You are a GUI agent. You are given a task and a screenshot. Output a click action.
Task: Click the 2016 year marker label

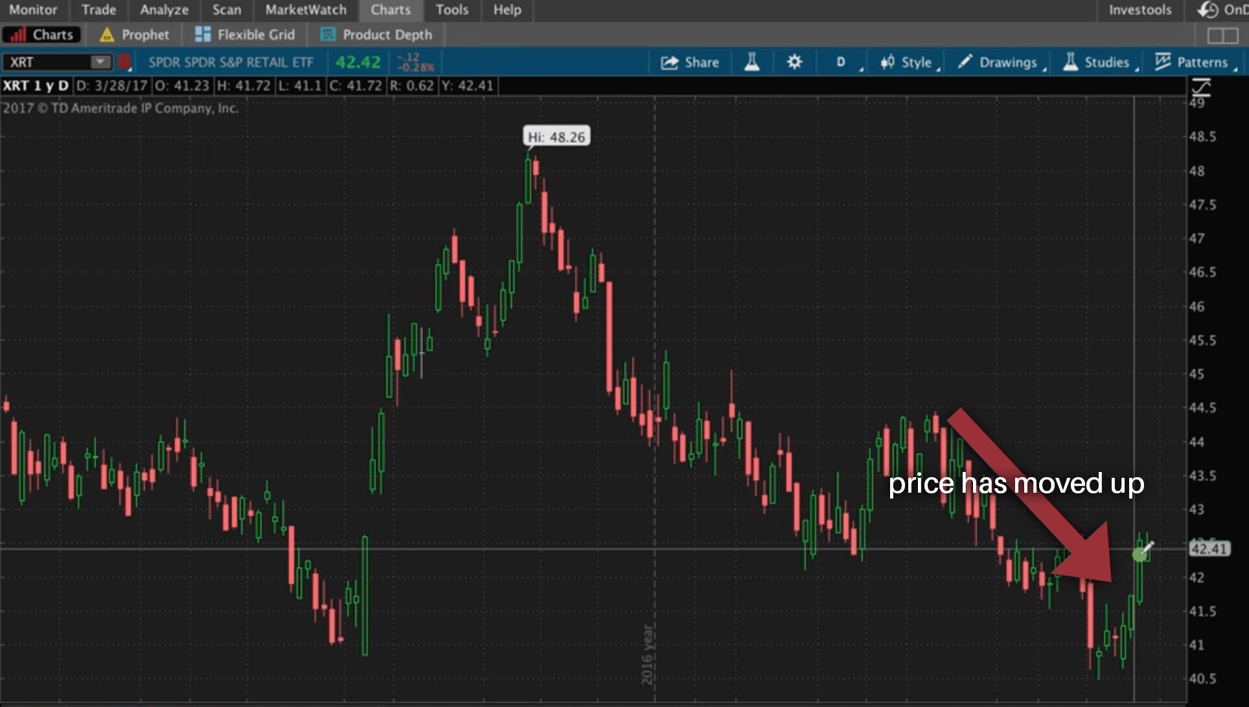647,654
